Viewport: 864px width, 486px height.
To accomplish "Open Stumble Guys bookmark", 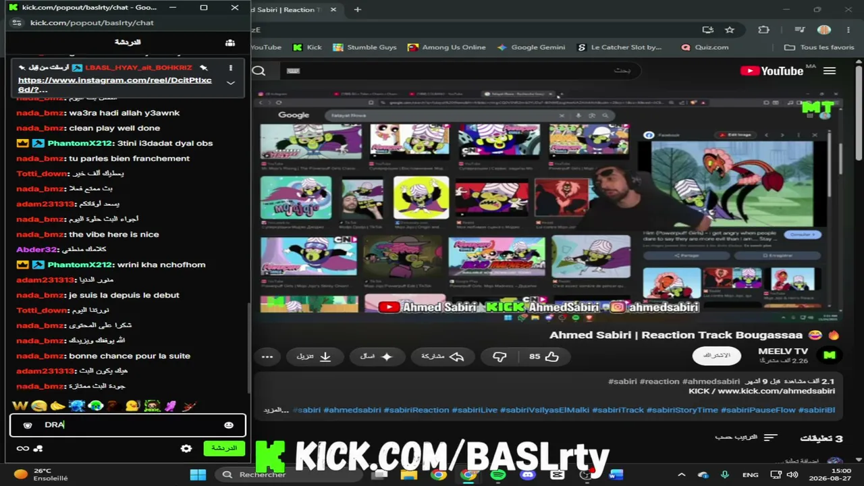I will 364,47.
